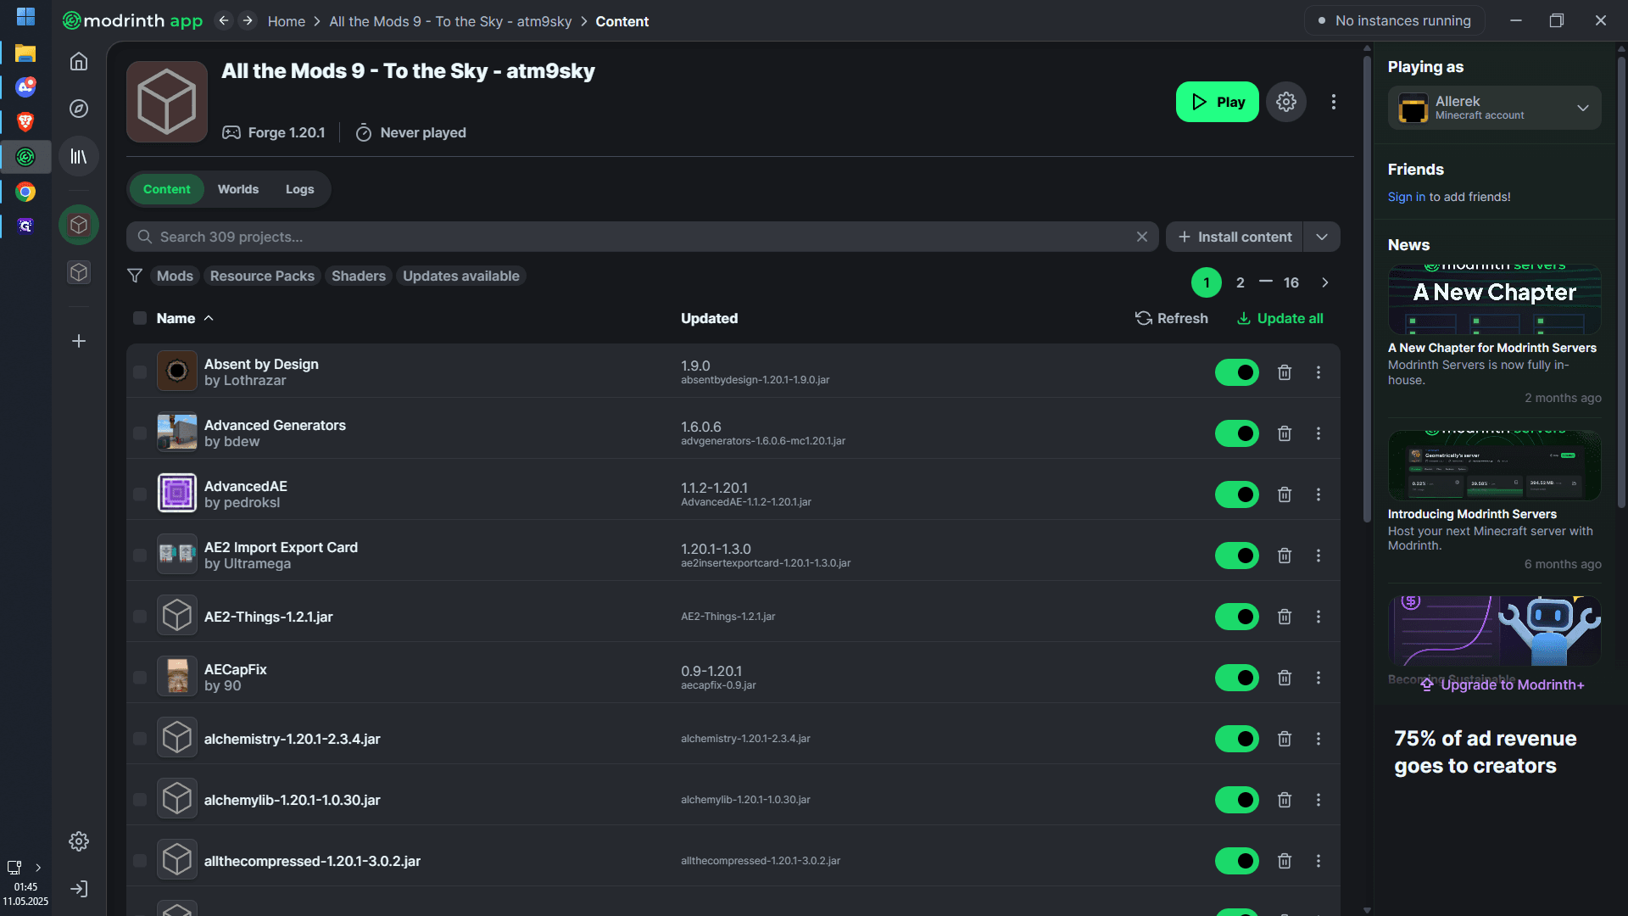Image resolution: width=1628 pixels, height=916 pixels.
Task: Open more options for AdvancedAE
Action: pos(1319,494)
